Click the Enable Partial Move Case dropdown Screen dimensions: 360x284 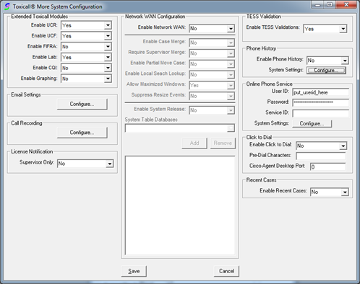click(x=212, y=64)
